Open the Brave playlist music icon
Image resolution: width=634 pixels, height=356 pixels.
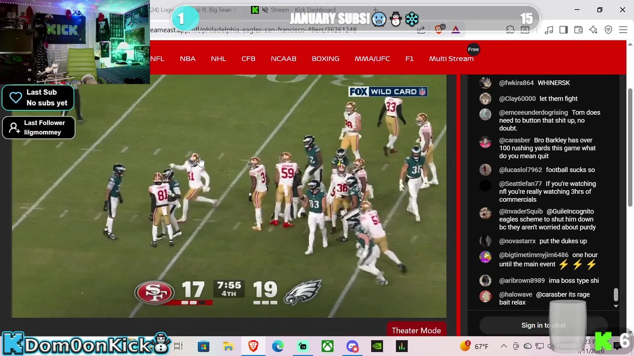coord(549,30)
